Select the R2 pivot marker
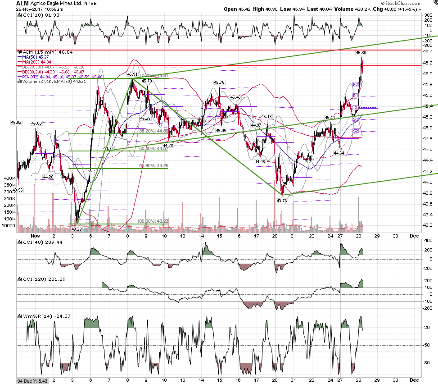This screenshot has height=384, width=438. [355, 84]
